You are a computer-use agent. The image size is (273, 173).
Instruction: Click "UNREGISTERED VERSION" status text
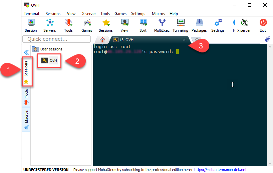pos(46,170)
